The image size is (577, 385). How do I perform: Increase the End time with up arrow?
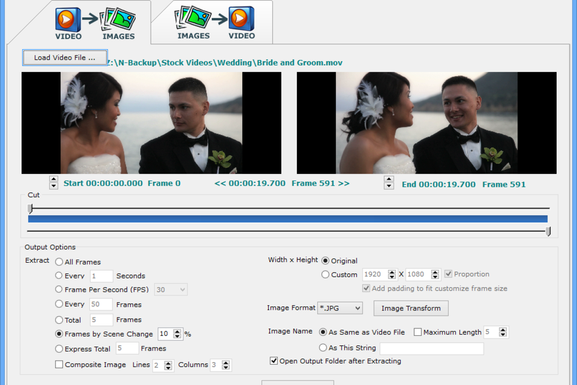point(389,179)
